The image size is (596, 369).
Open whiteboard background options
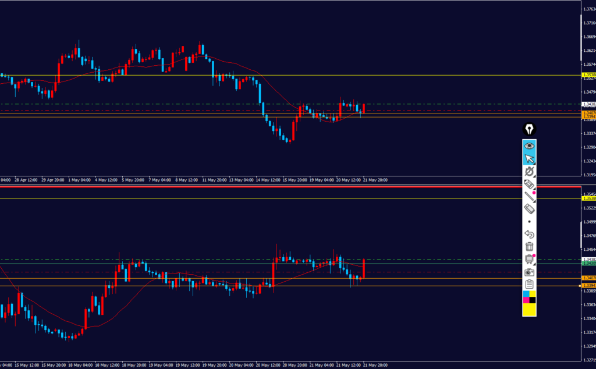(529, 259)
